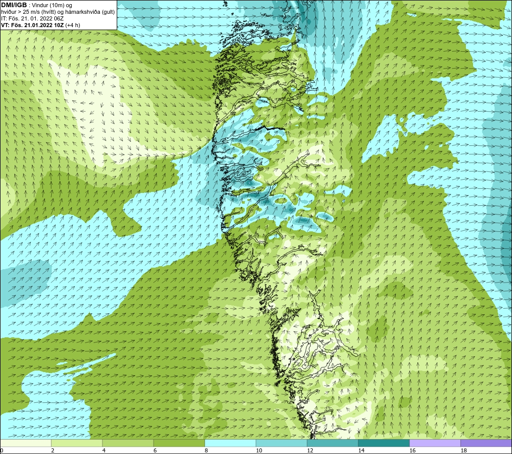Click the 'DMI/IGB' title text
Screen dimensions: 512x454
pyautogui.click(x=14, y=5)
